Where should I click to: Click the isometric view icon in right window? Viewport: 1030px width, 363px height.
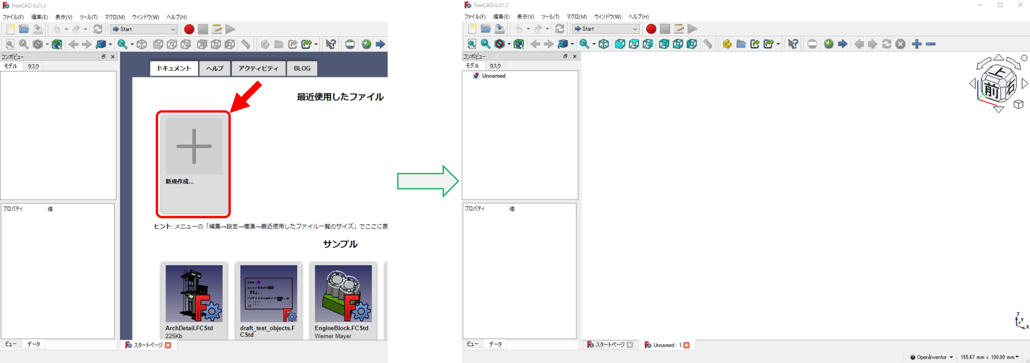pos(604,44)
